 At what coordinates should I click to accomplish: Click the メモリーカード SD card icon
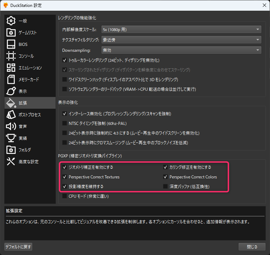(x=11, y=79)
